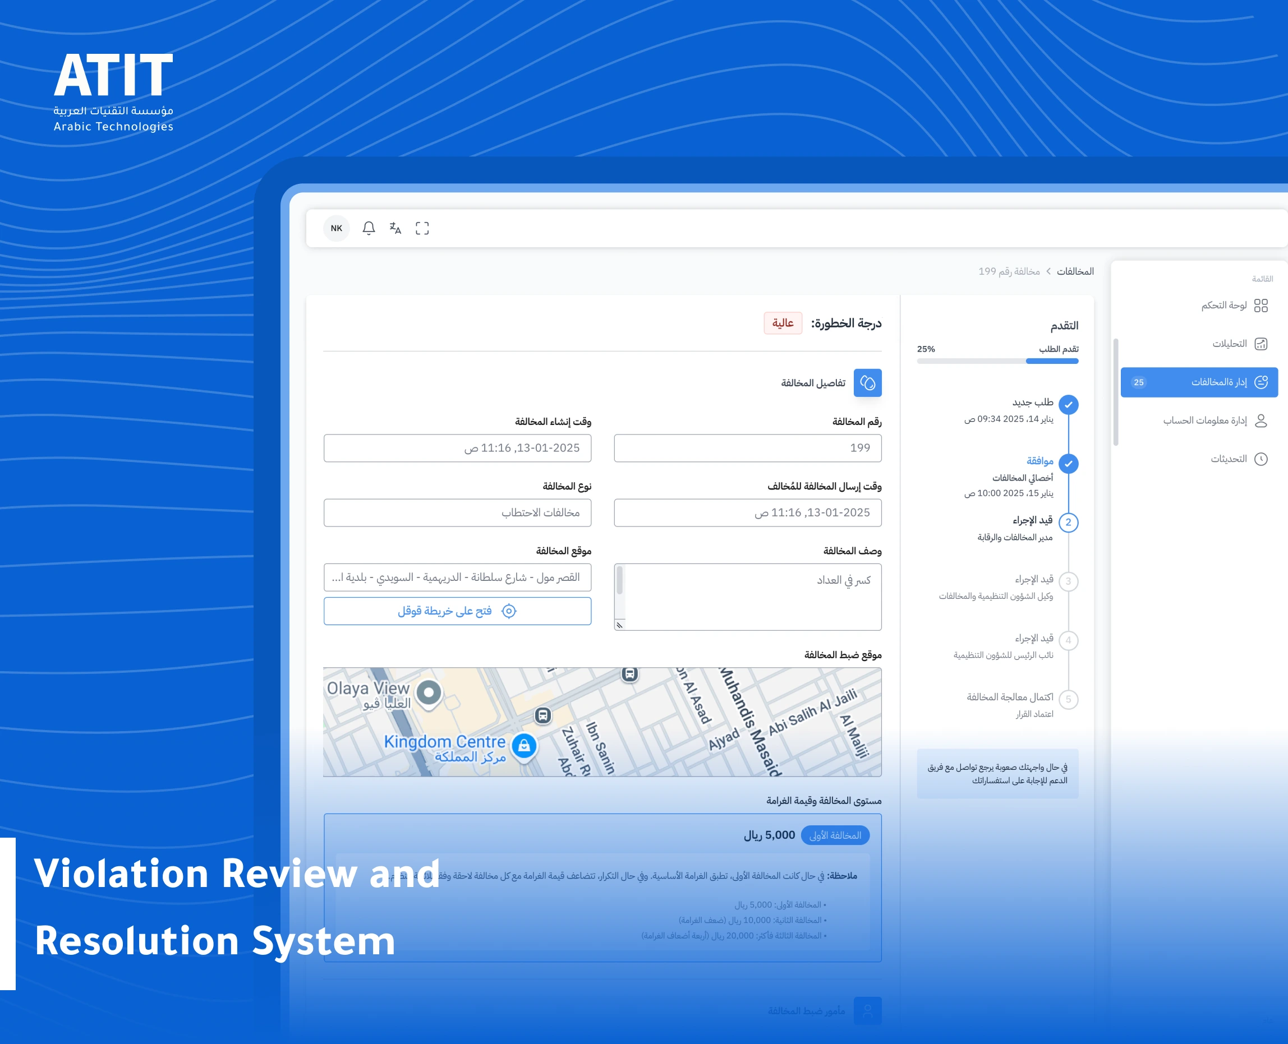The image size is (1288, 1044).
Task: Click step 2 قيد الإجراء circle
Action: coord(1069,523)
